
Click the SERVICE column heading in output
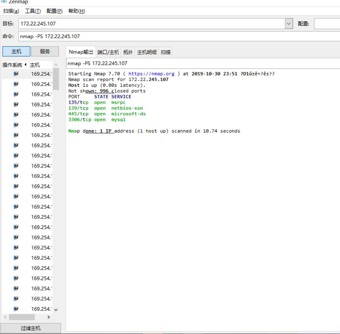(x=121, y=97)
